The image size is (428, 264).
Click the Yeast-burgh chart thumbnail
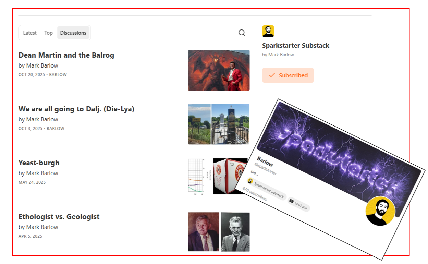click(218, 176)
